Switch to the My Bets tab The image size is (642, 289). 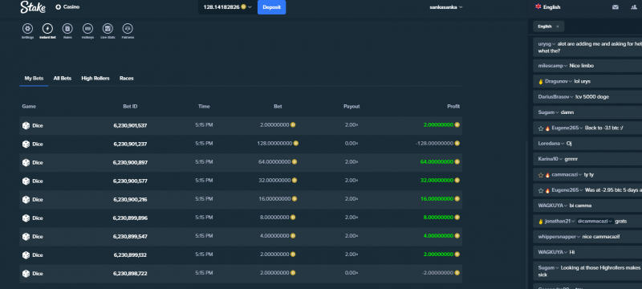click(x=34, y=78)
